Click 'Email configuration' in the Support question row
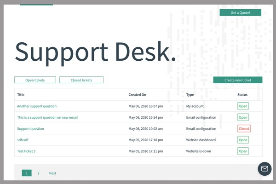 [x=201, y=129]
